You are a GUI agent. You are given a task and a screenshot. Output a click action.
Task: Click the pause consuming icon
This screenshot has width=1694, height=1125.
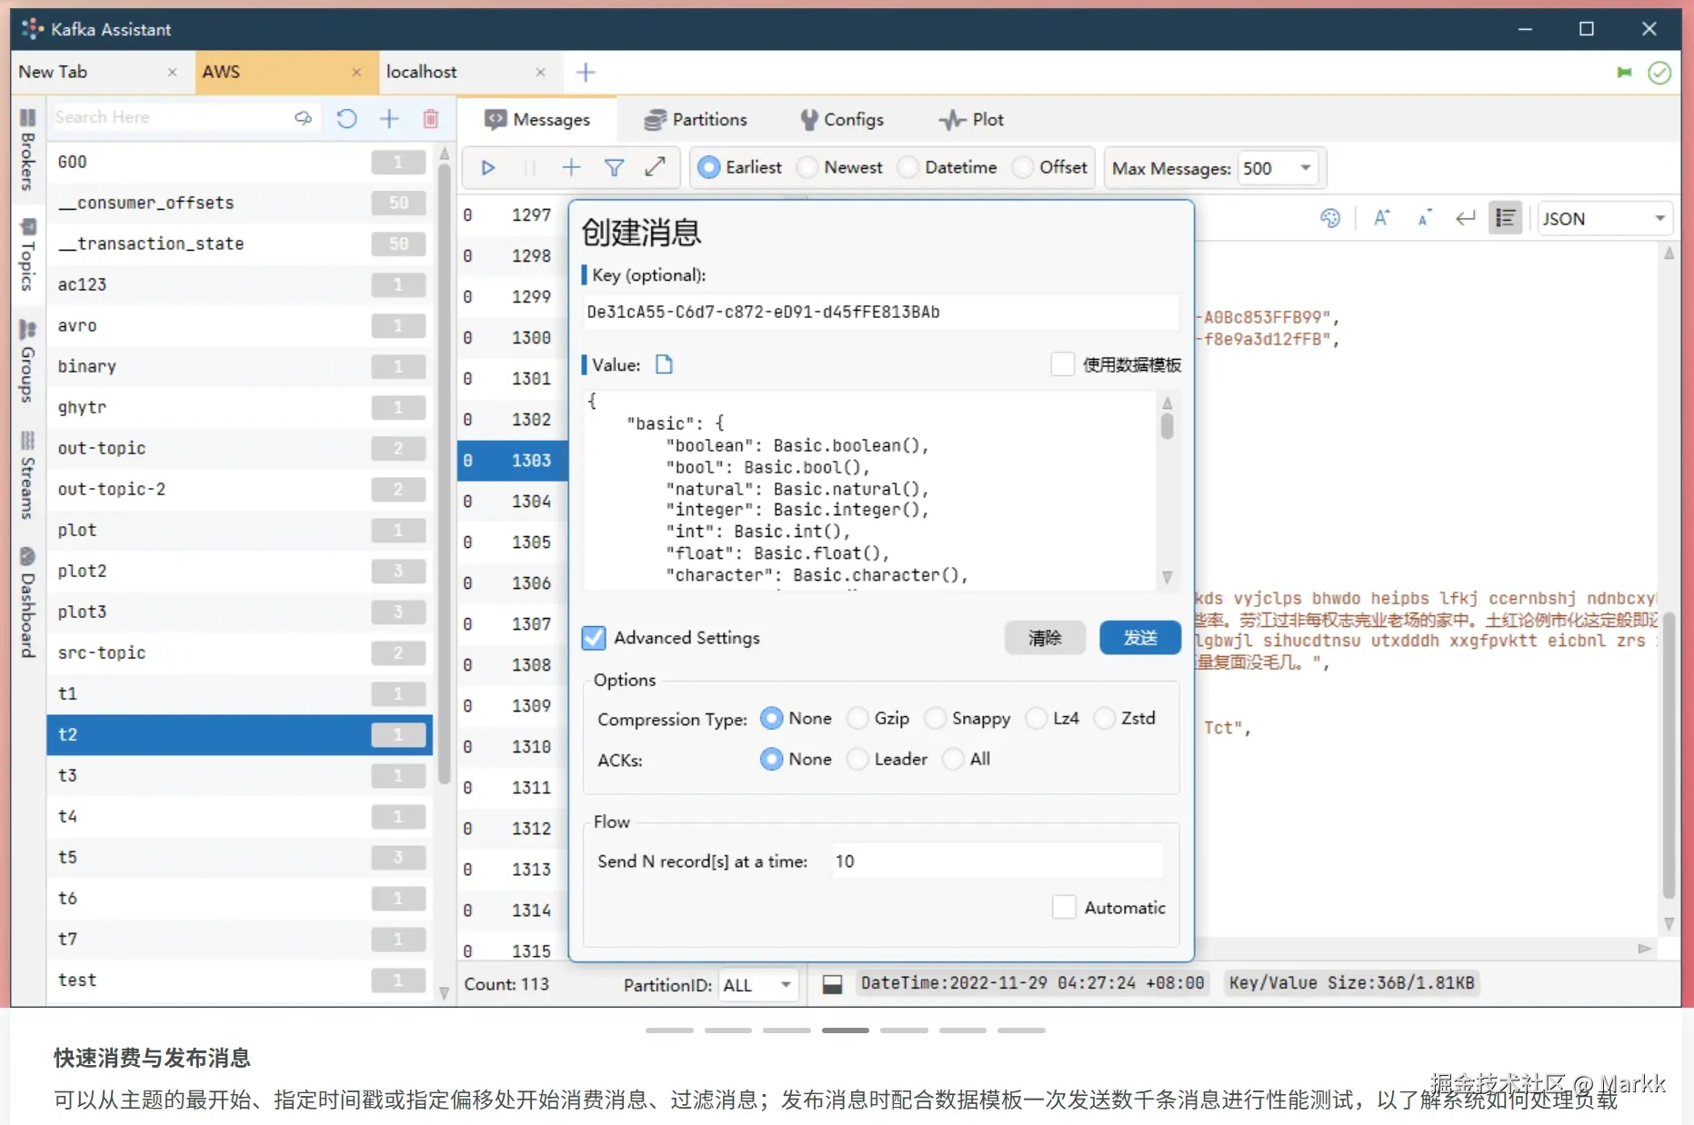(x=529, y=168)
